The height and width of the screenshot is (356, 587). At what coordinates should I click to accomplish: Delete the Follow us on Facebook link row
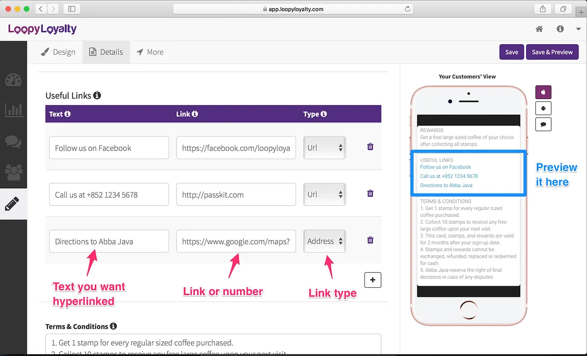click(x=370, y=147)
